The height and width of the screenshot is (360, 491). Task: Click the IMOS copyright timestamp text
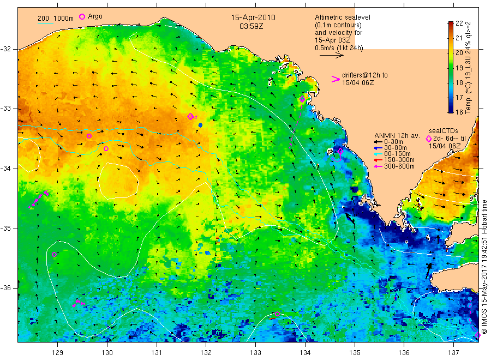point(484,267)
